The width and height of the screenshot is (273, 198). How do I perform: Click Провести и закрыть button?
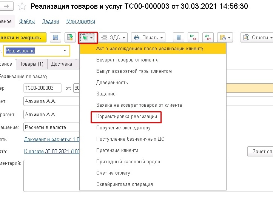coord(23,37)
